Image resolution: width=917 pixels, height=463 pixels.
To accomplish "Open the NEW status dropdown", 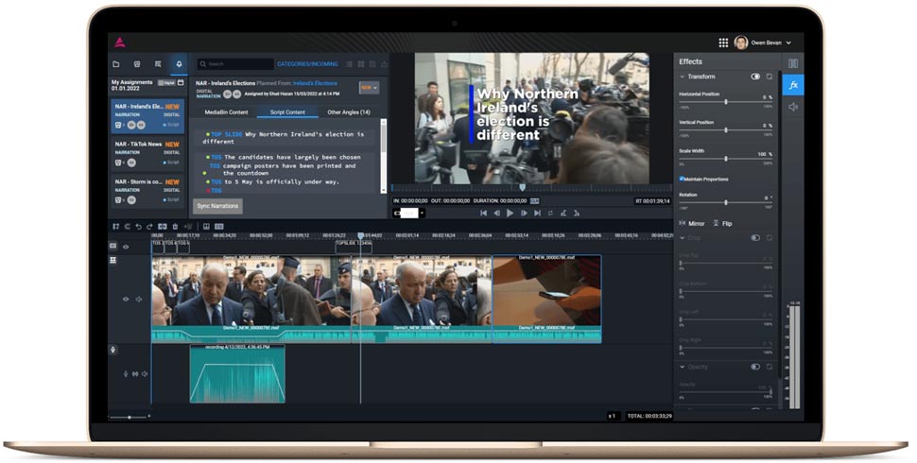I will click(x=369, y=88).
